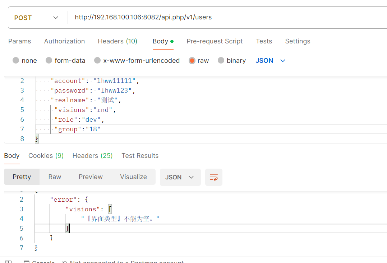Open the Authorization tab
The height and width of the screenshot is (263, 387).
pyautogui.click(x=64, y=41)
